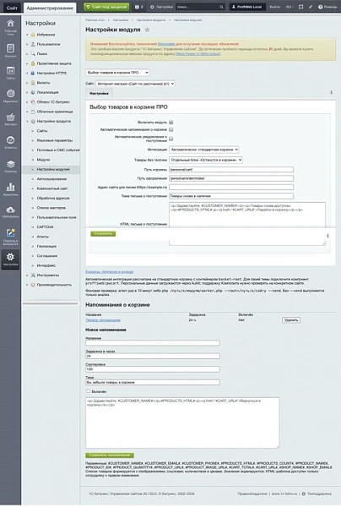Click Сохранить напоминание button
The width and height of the screenshot is (341, 507).
click(x=110, y=455)
